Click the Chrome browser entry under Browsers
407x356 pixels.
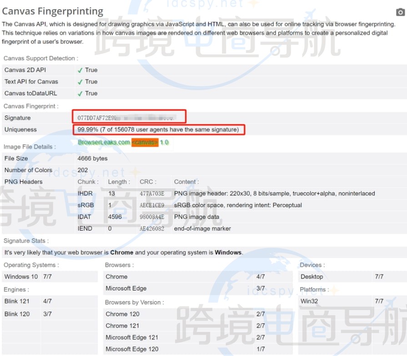point(117,277)
